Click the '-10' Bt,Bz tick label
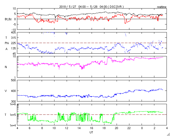The width and height of the screenshot is (170, 136). pyautogui.click(x=14, y=30)
